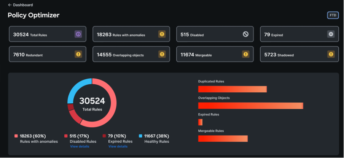Click the 30524 Total Rules donut center

92,103
